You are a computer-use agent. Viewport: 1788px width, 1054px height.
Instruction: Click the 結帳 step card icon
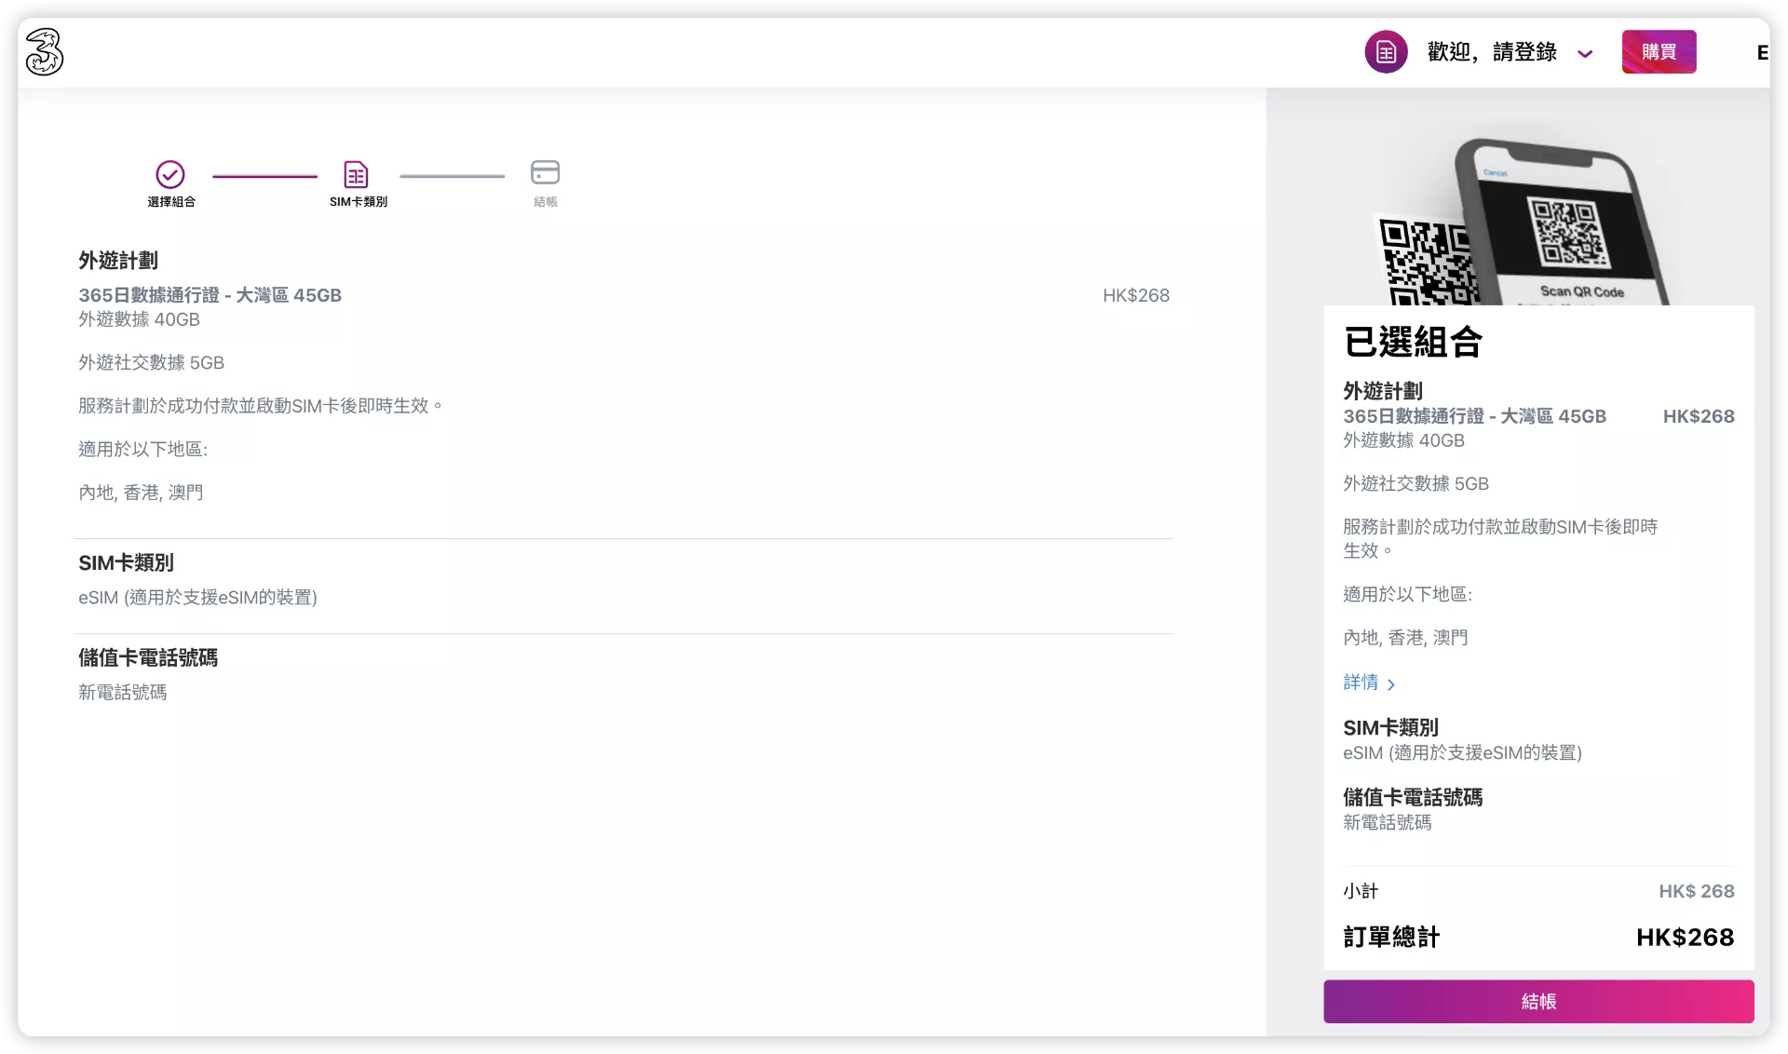(x=545, y=172)
